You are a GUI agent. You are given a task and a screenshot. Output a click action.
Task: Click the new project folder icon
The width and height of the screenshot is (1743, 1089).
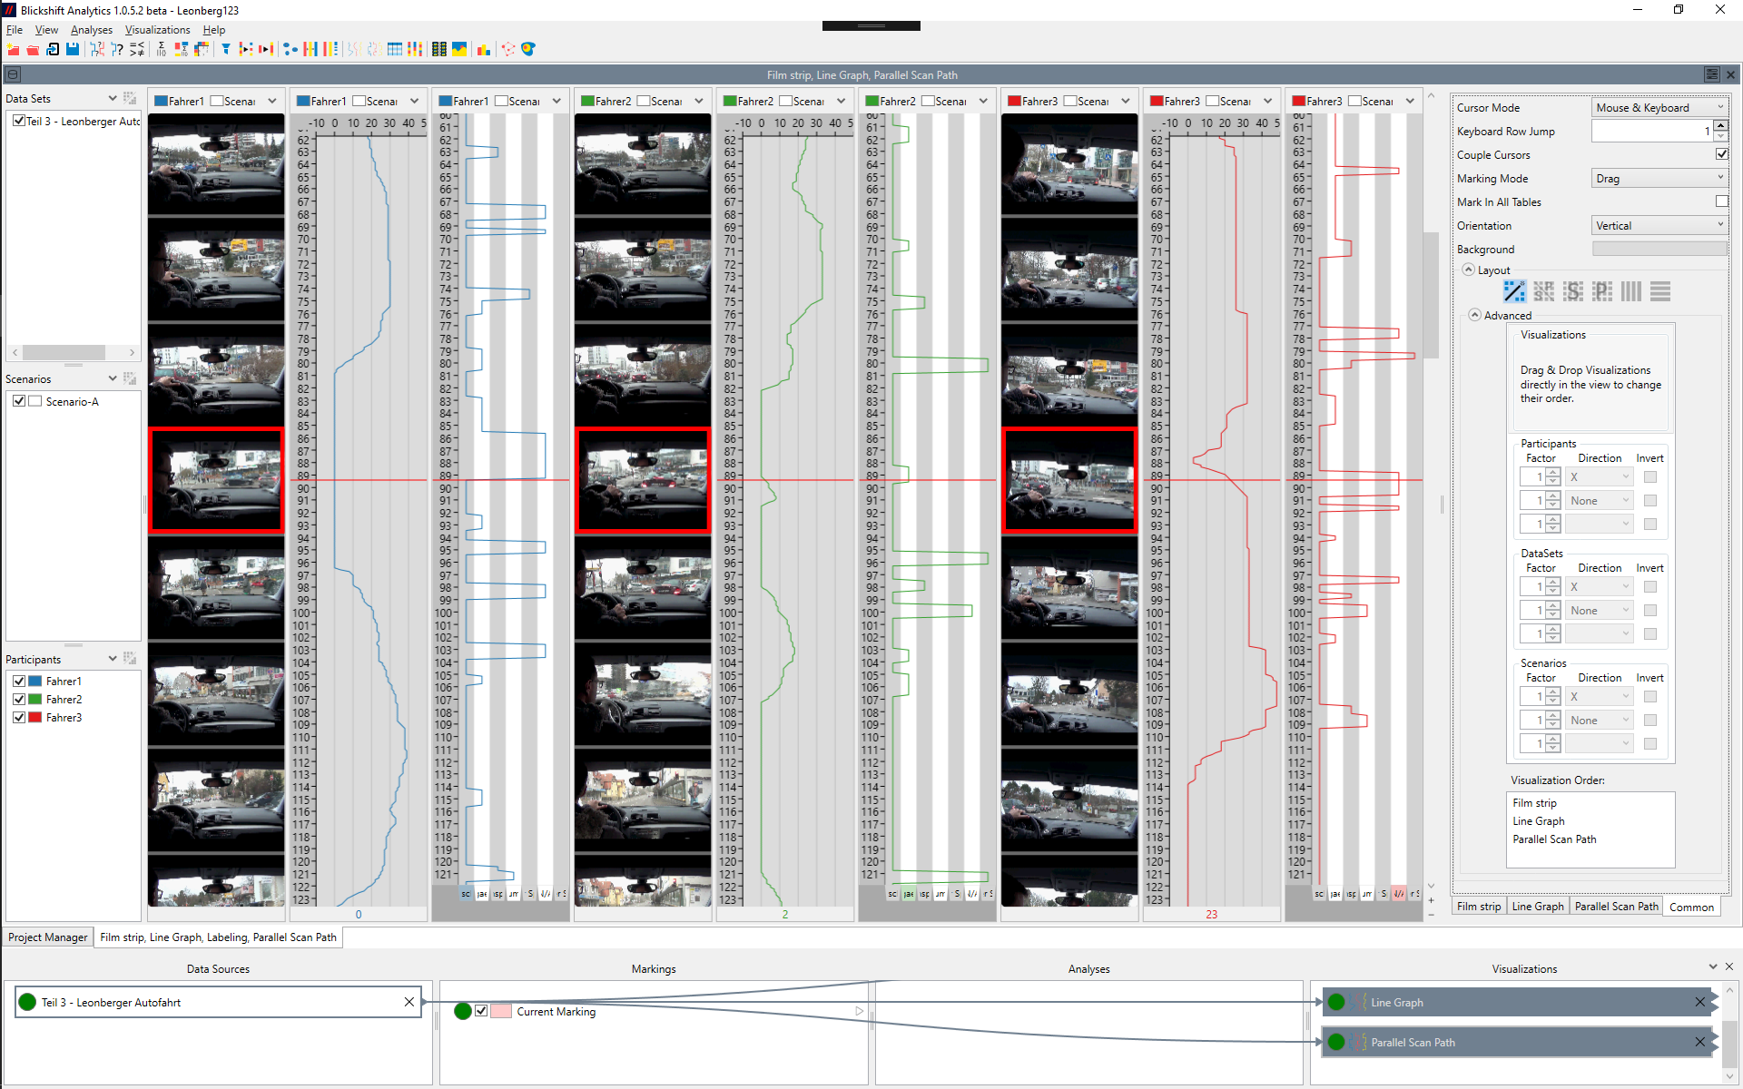tap(13, 49)
